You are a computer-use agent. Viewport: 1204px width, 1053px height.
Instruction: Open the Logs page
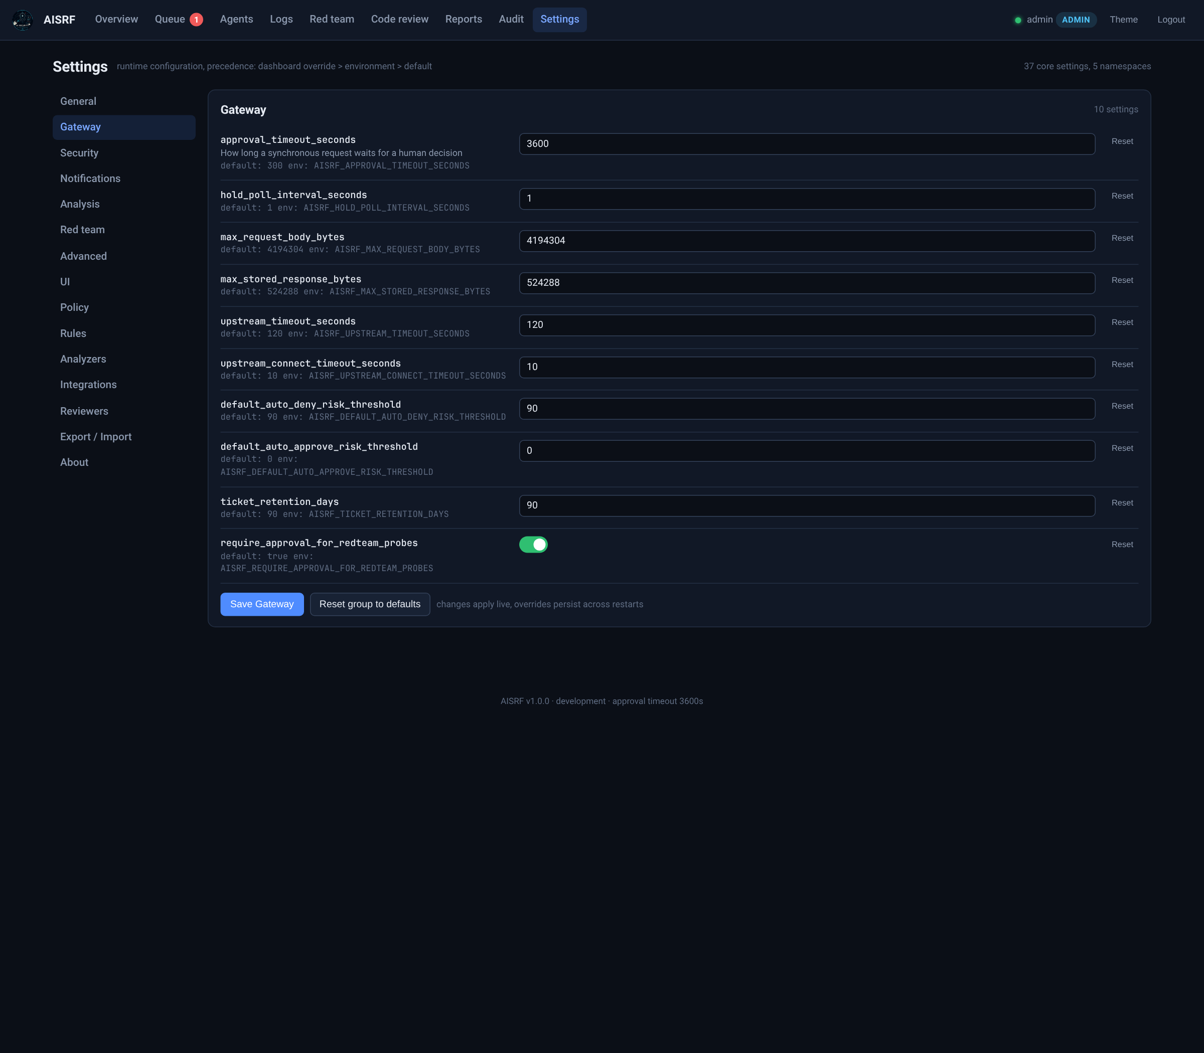point(281,20)
